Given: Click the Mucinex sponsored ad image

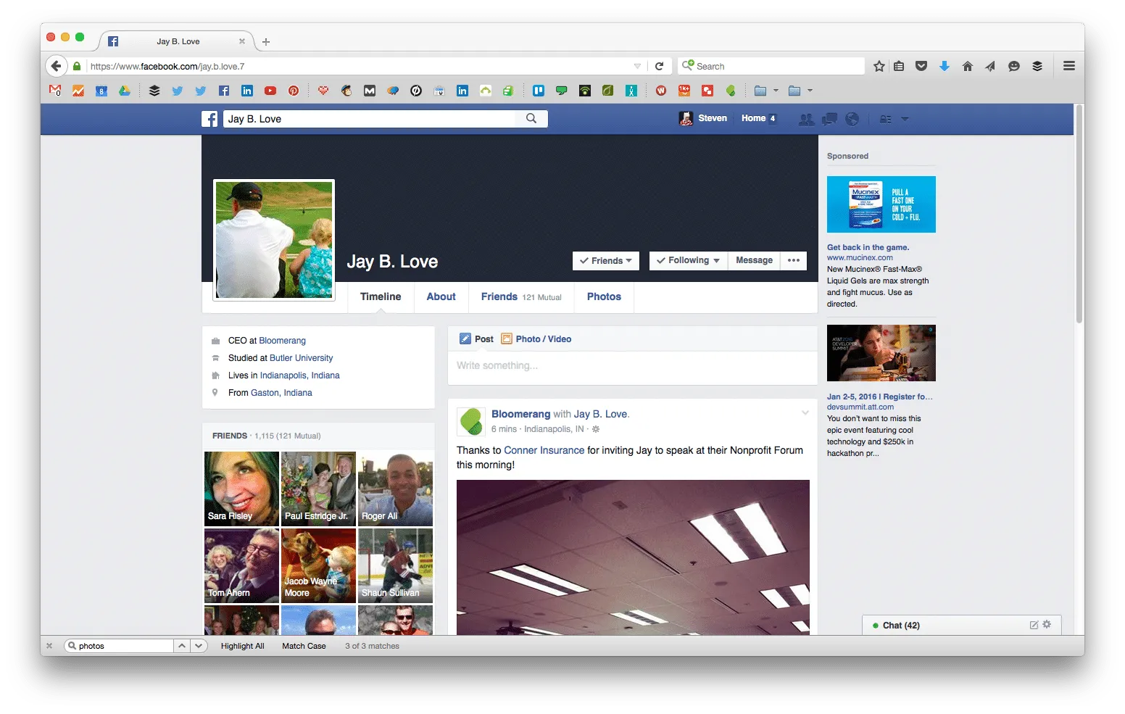Looking at the screenshot, I should pyautogui.click(x=881, y=204).
